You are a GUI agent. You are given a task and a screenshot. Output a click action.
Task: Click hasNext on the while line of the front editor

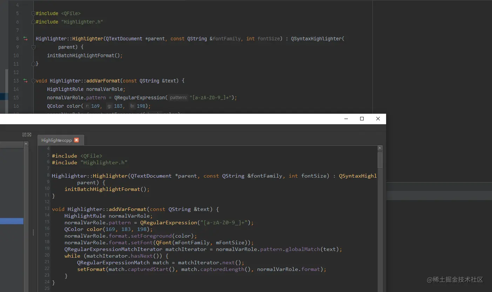[142, 256]
